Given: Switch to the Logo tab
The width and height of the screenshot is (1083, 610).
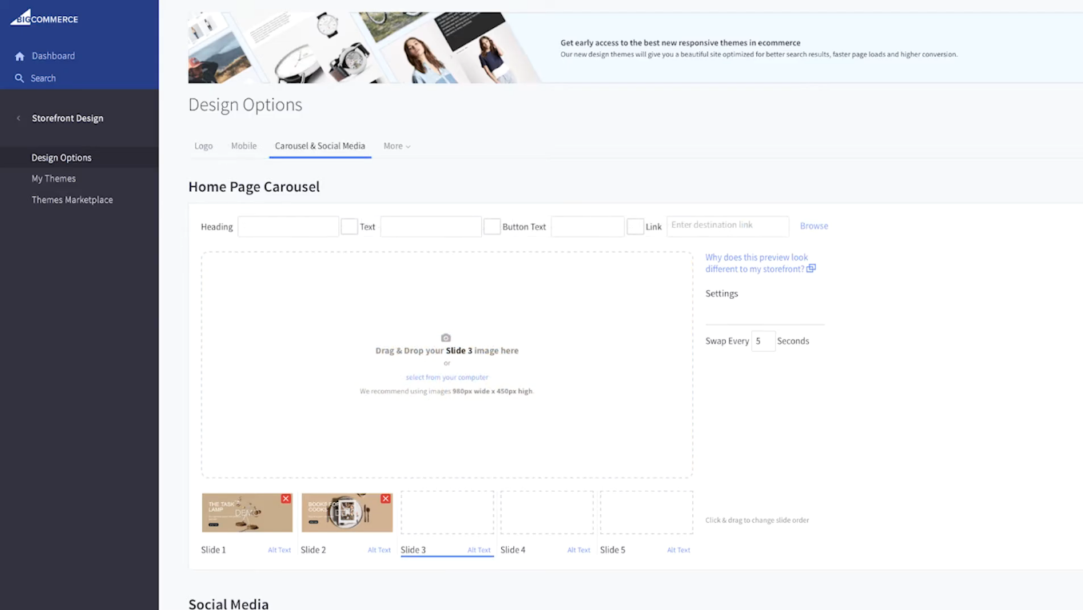Looking at the screenshot, I should coord(204,146).
